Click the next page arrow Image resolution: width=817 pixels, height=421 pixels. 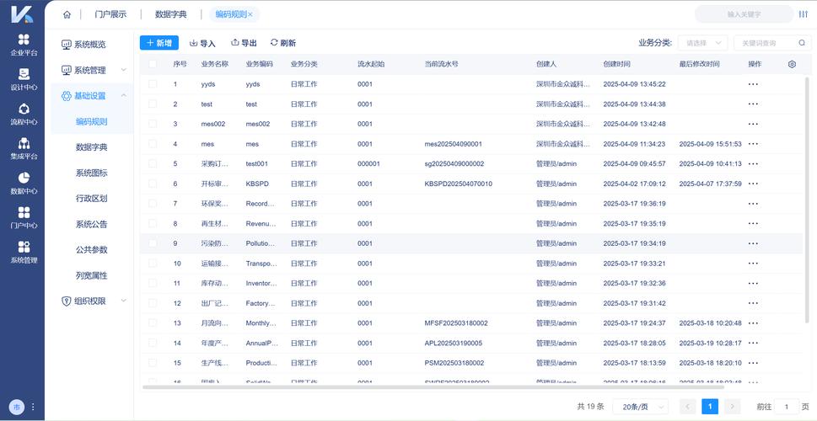(733, 407)
